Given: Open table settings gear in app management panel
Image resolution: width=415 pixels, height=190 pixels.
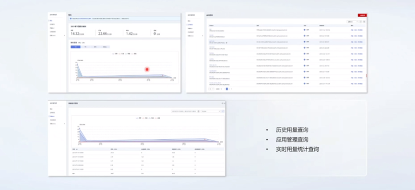Looking at the screenshot, I should point(364,22).
